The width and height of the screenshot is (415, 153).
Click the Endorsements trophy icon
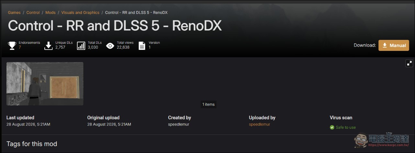tap(12, 45)
